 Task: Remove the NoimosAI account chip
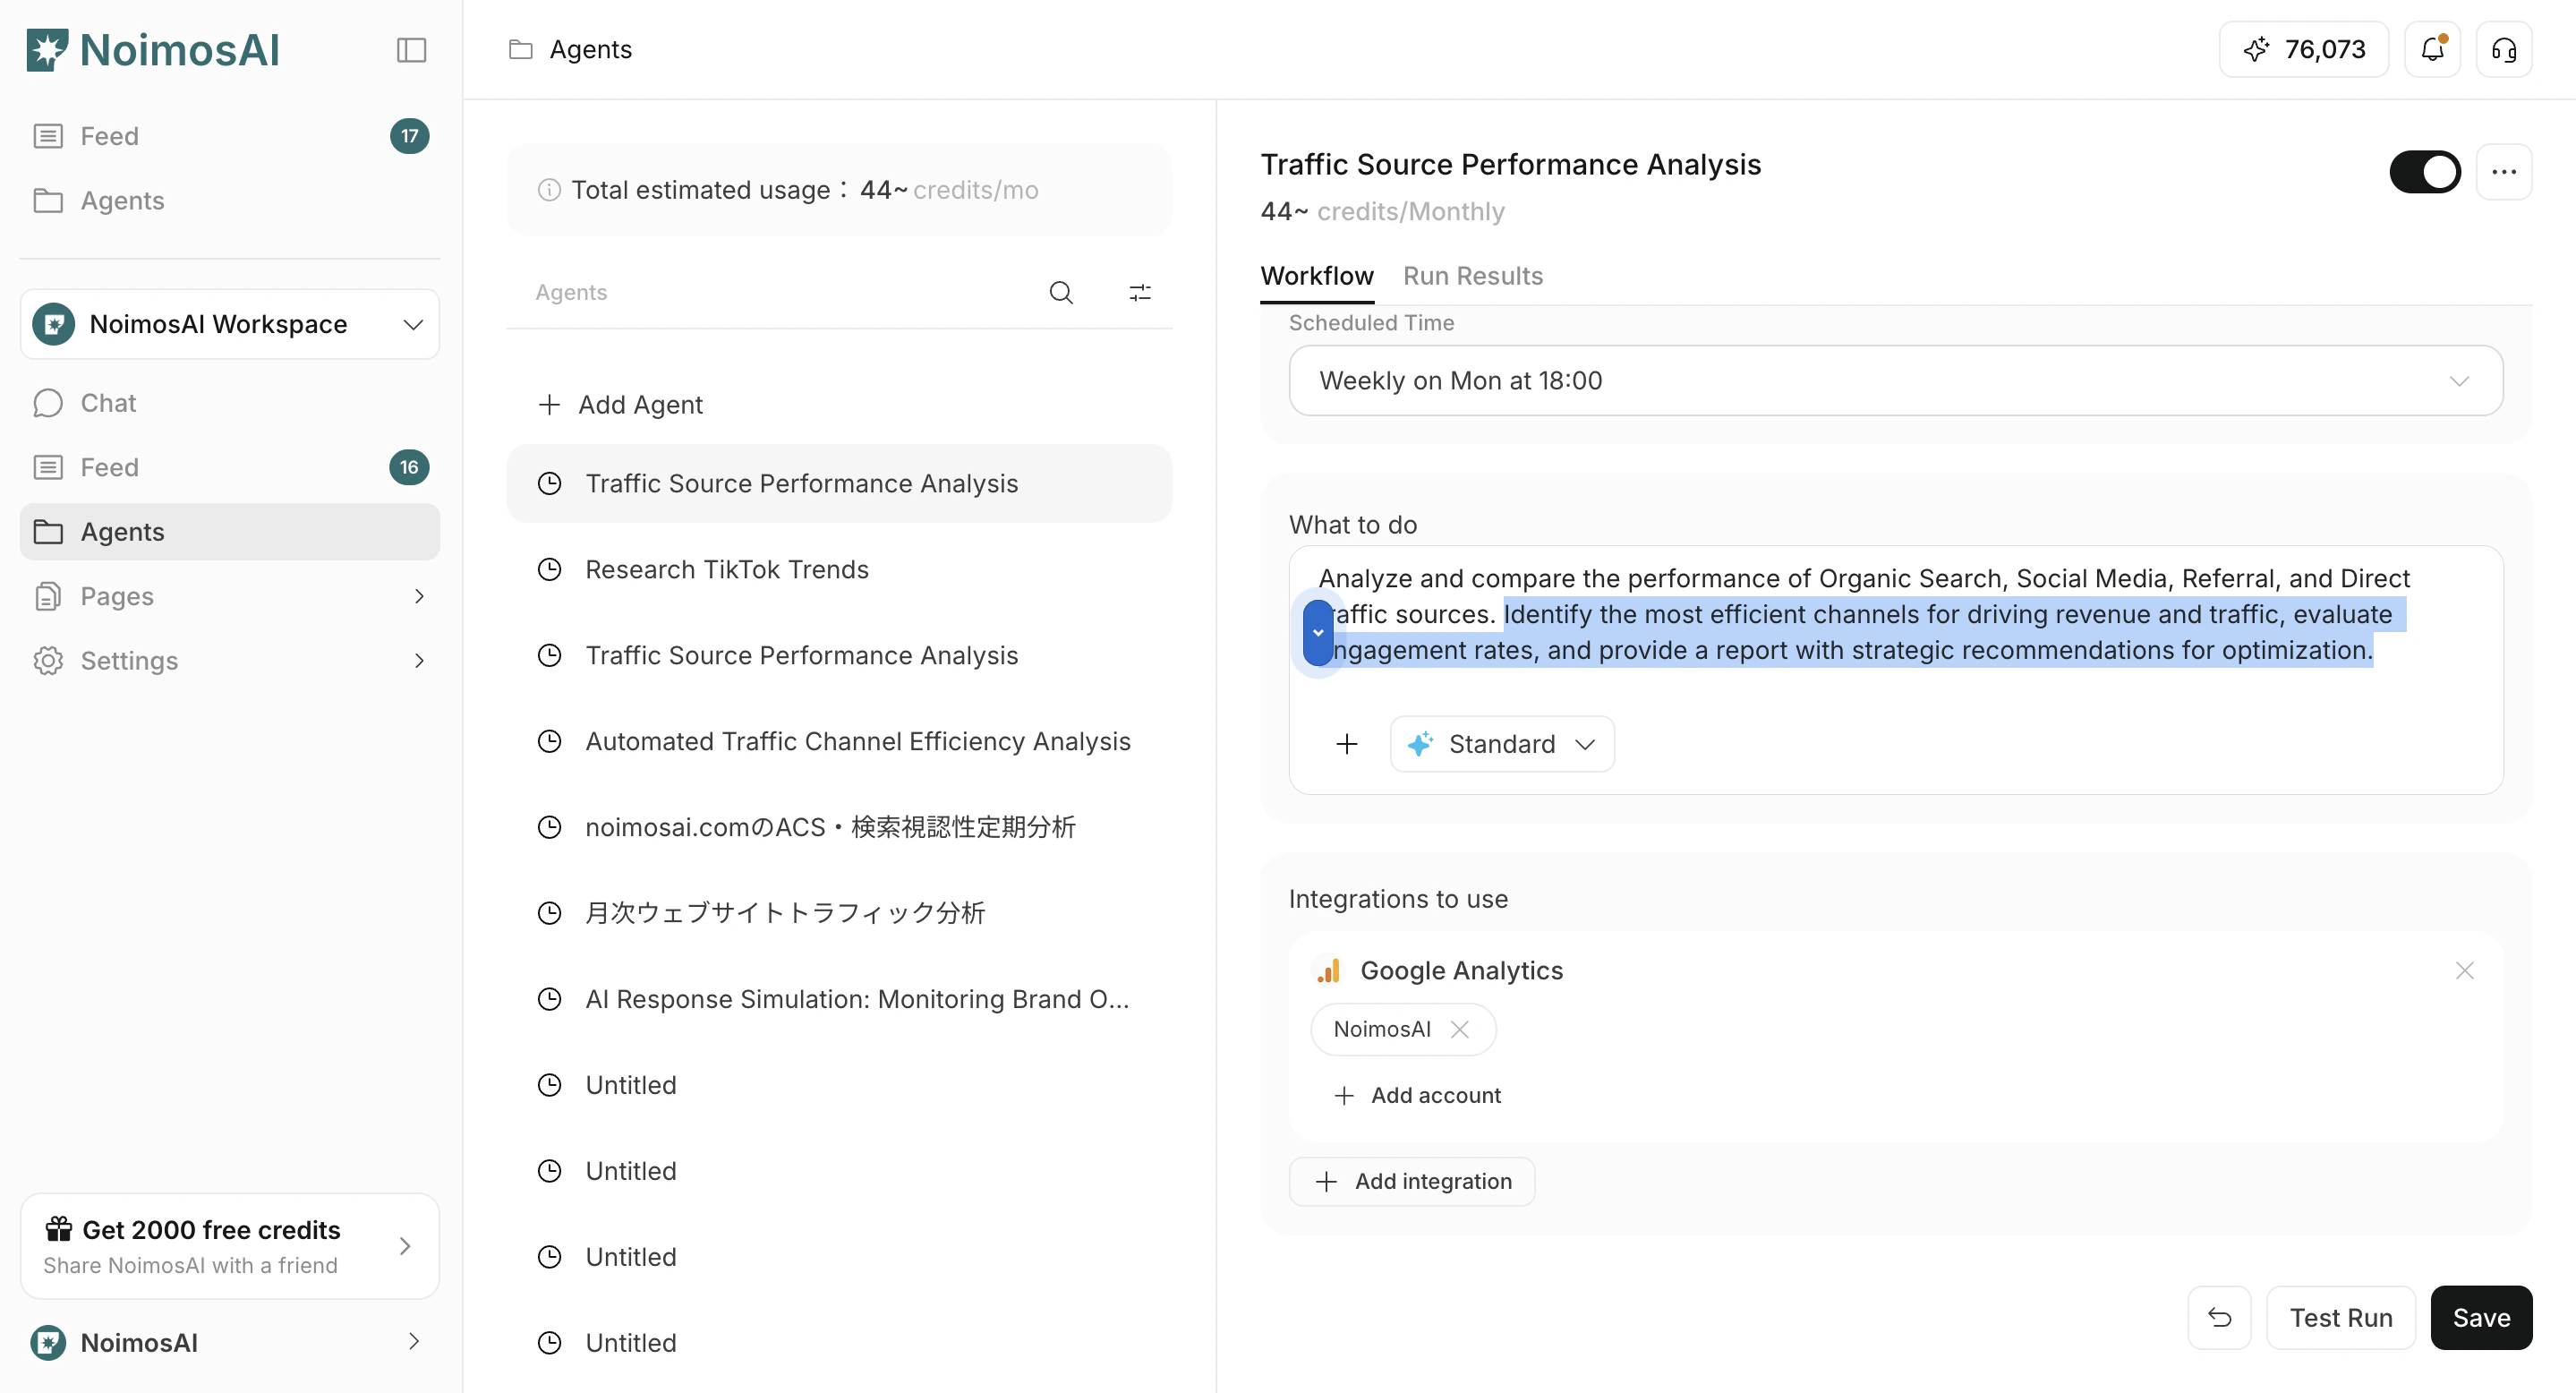[1460, 1029]
